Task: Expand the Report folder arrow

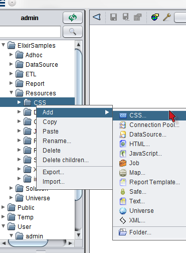Action: [x=11, y=83]
